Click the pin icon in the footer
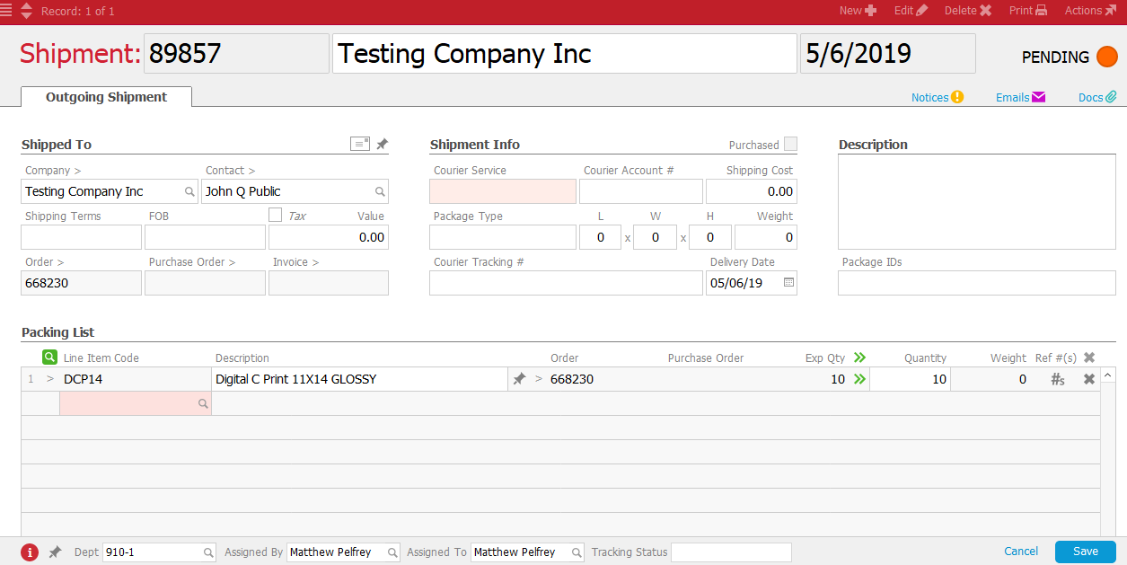This screenshot has width=1127, height=565. coord(56,552)
